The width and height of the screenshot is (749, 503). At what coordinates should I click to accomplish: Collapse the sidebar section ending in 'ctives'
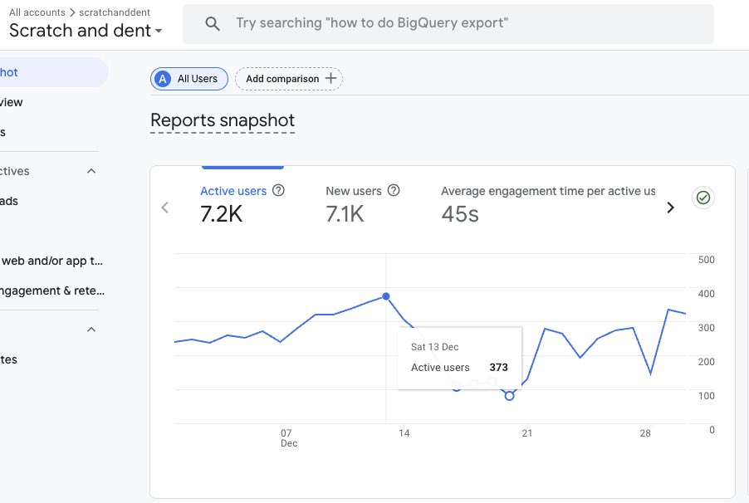[x=91, y=171]
